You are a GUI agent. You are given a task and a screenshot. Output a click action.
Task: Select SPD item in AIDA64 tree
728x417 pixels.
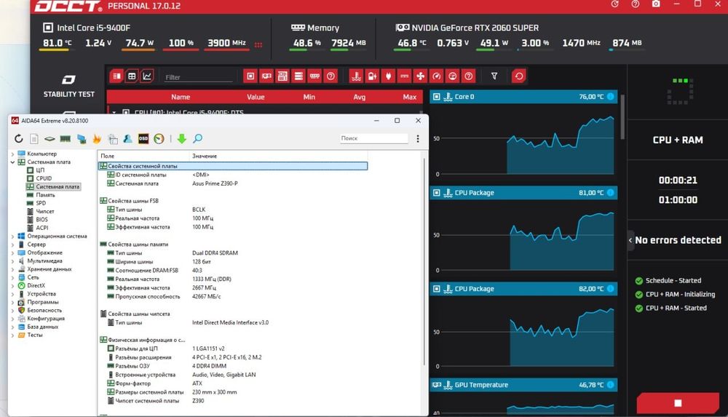(41, 203)
